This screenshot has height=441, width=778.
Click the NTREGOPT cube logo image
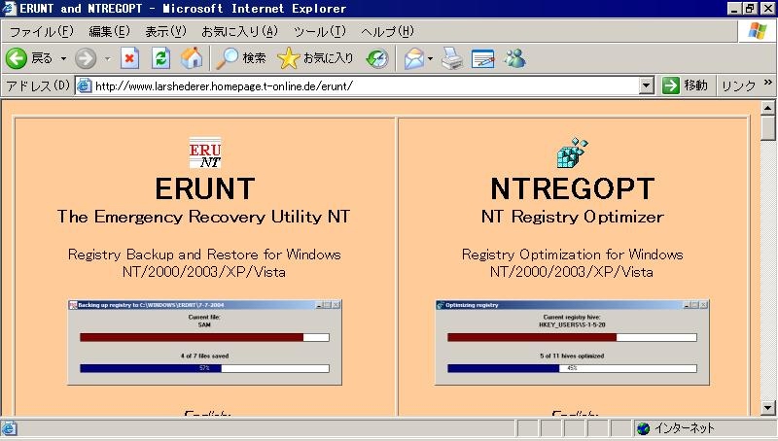(572, 153)
